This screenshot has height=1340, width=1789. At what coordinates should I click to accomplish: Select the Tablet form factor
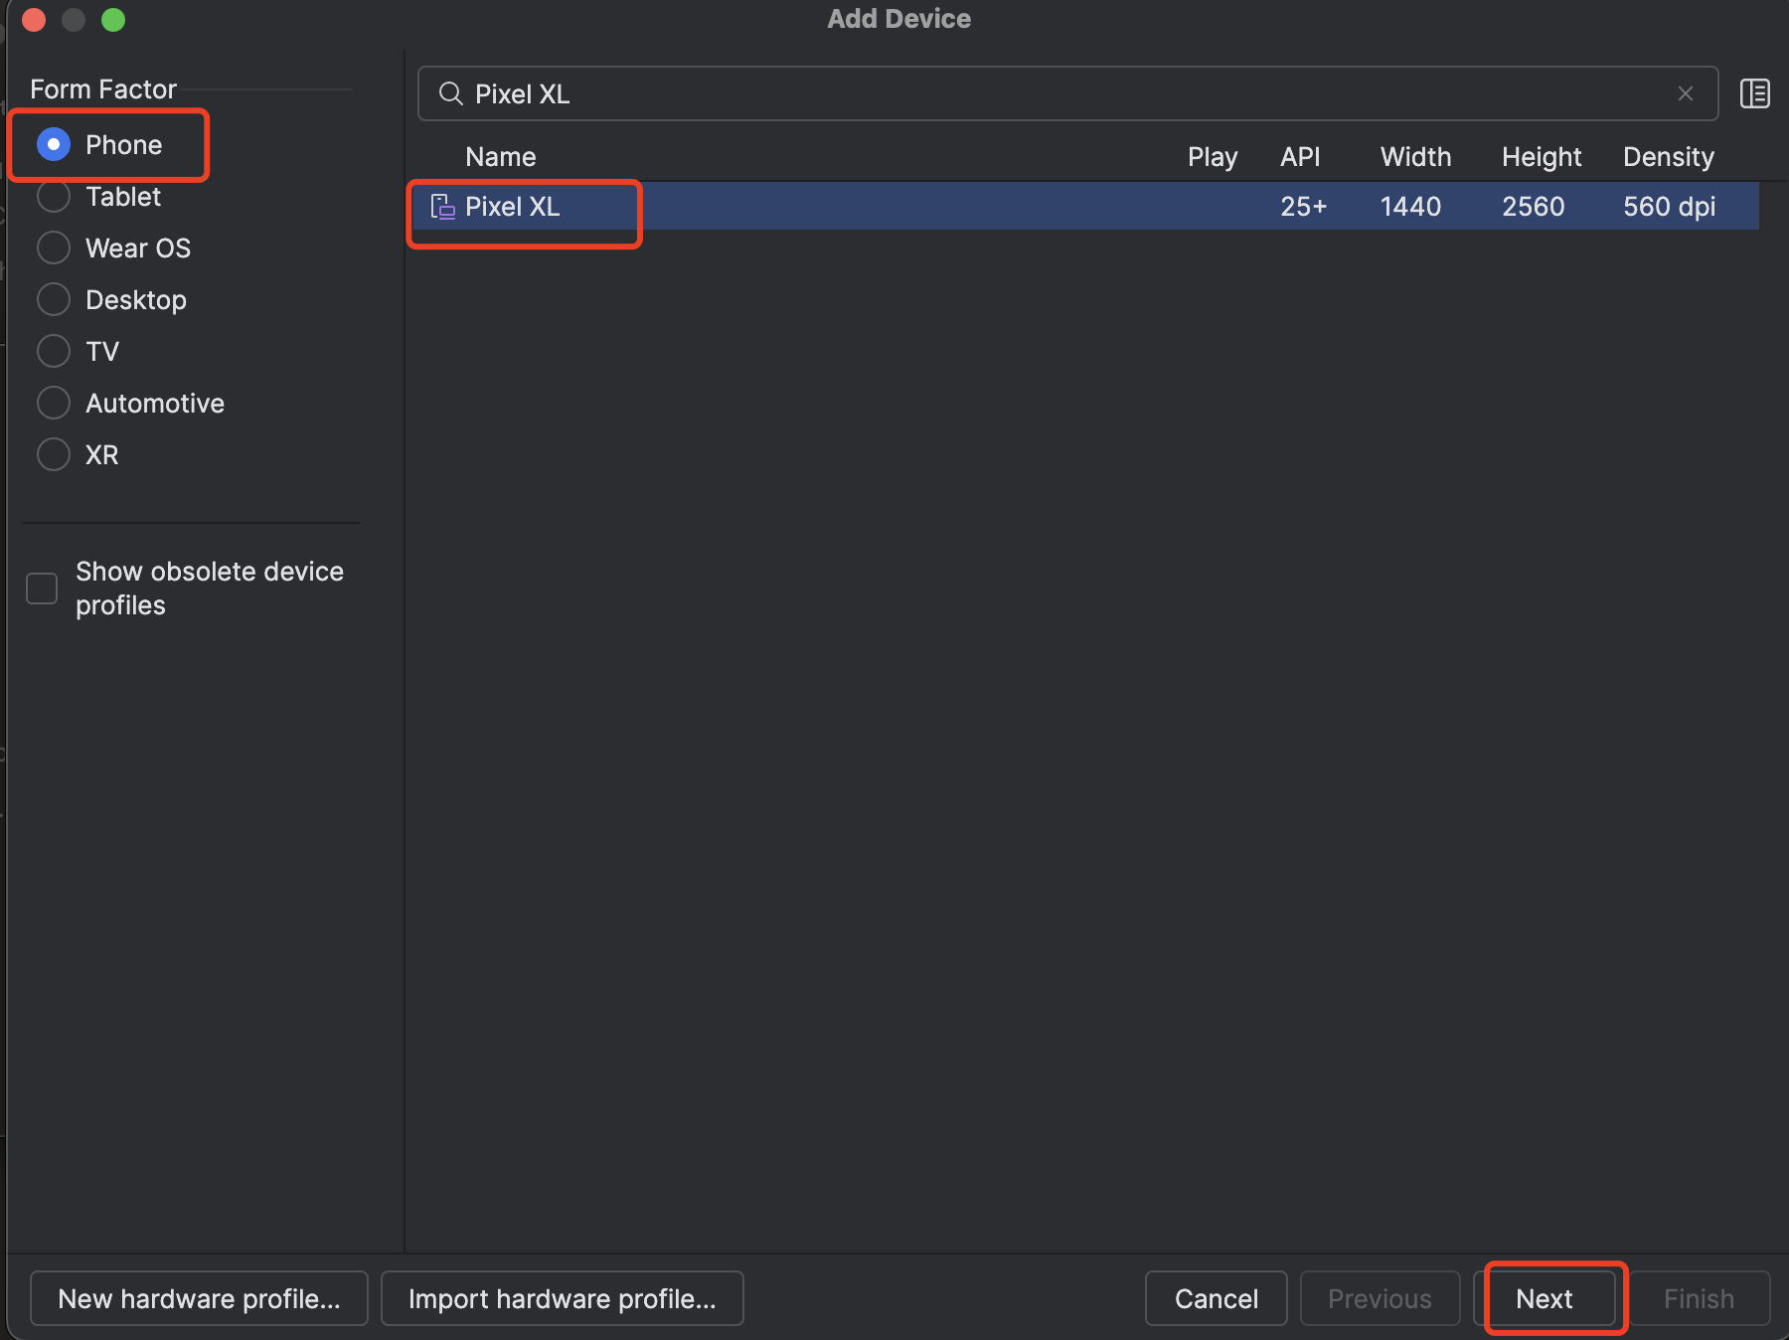pyautogui.click(x=54, y=196)
